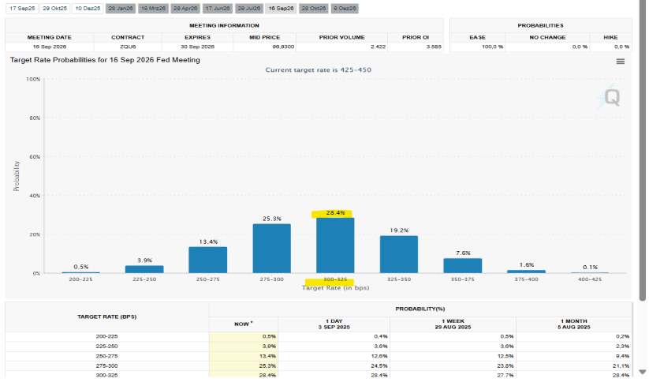
Task: Switch to the 9 Dez26 meeting tab
Action: tap(344, 8)
